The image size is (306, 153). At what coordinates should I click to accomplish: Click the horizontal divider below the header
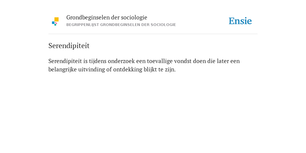(x=153, y=34)
